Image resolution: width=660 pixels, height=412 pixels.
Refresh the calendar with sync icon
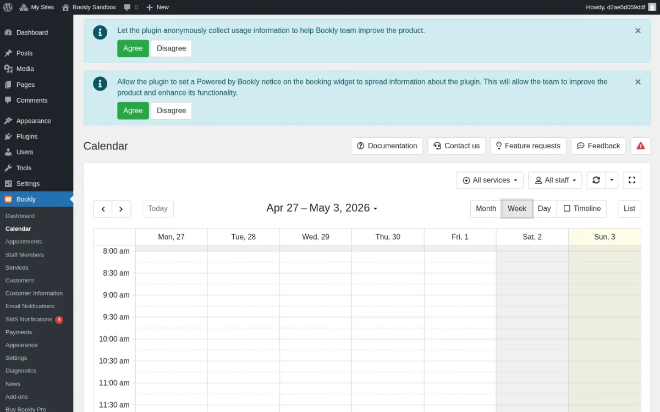click(x=596, y=180)
